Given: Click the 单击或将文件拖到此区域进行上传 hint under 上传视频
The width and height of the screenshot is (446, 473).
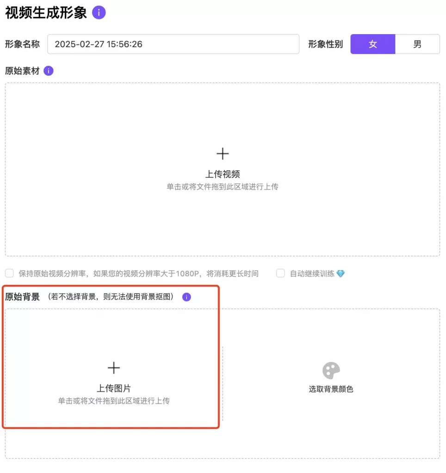Looking at the screenshot, I should click(223, 187).
